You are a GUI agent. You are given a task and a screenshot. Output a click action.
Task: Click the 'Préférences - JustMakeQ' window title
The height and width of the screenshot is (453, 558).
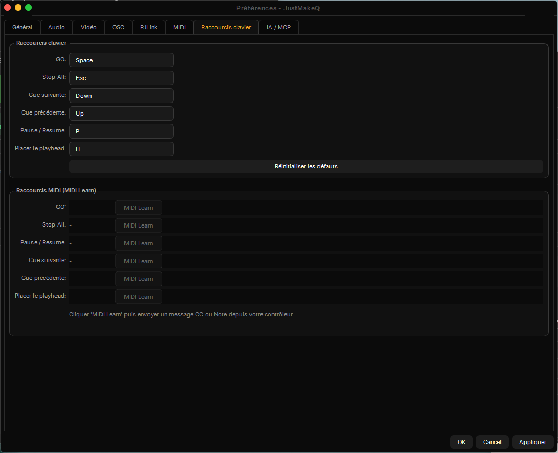point(278,8)
